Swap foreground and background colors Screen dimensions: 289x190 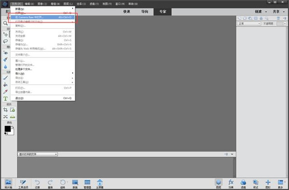click(13, 127)
